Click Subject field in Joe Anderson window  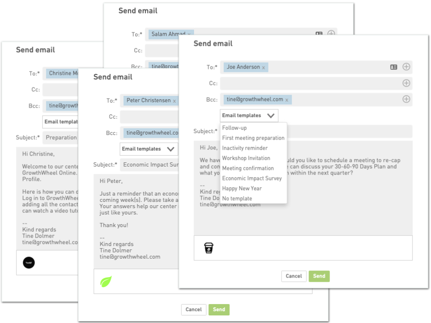349,132
